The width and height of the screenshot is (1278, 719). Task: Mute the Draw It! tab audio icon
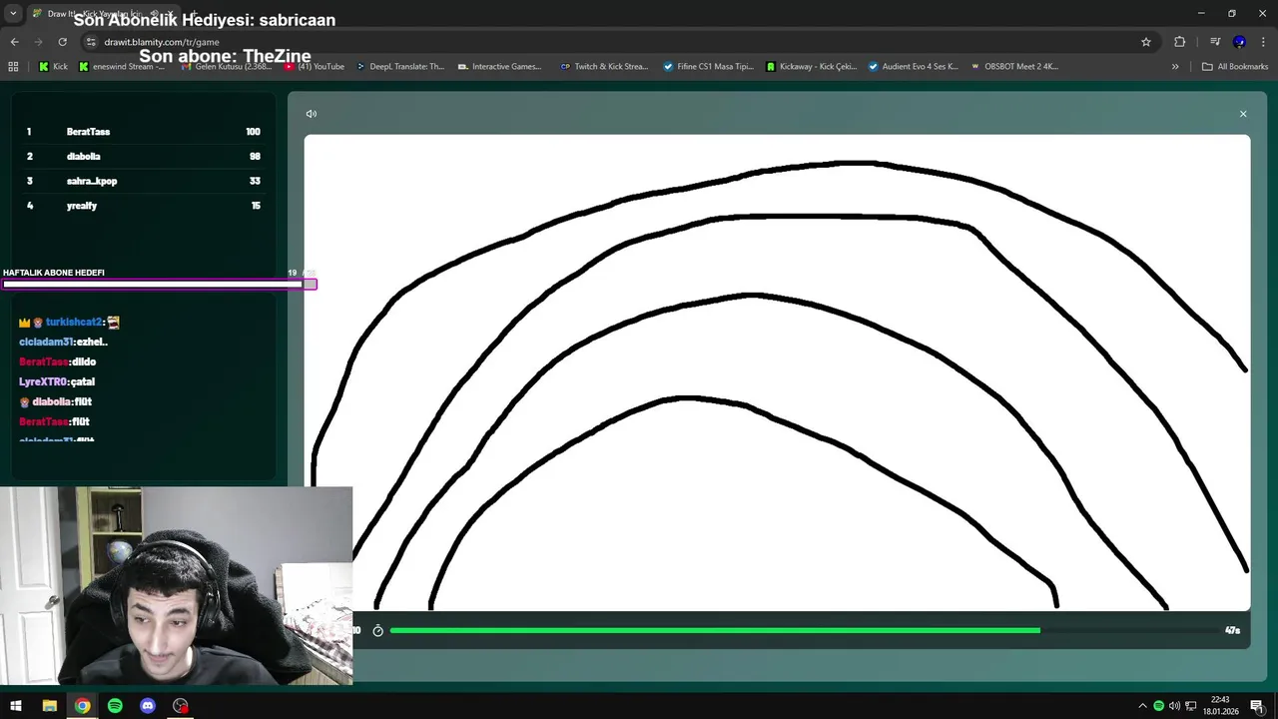coord(156,14)
